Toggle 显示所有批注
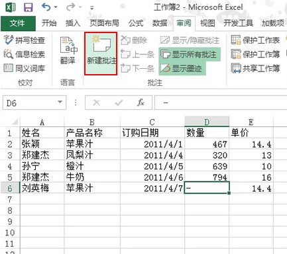The image size is (287, 254). pyautogui.click(x=190, y=54)
